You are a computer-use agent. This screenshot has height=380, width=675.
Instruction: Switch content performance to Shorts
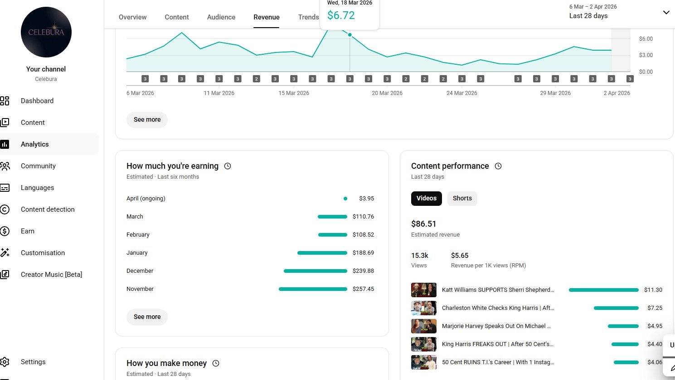coord(462,198)
